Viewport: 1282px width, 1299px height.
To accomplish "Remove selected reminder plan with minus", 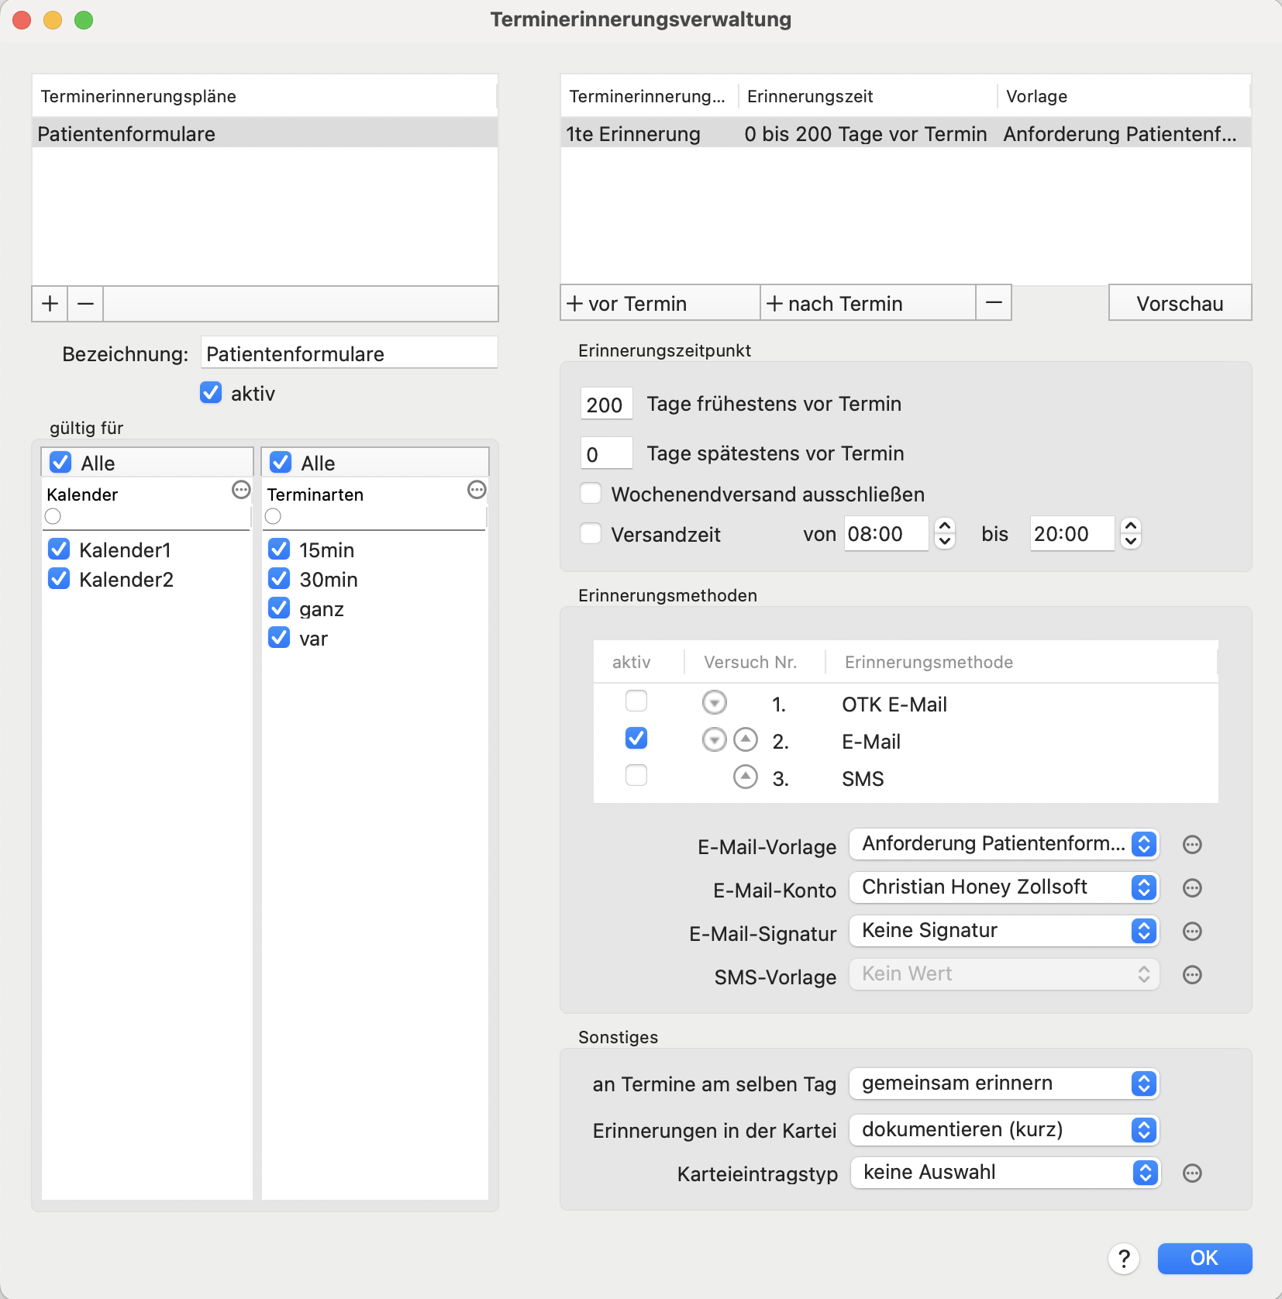I will point(86,303).
